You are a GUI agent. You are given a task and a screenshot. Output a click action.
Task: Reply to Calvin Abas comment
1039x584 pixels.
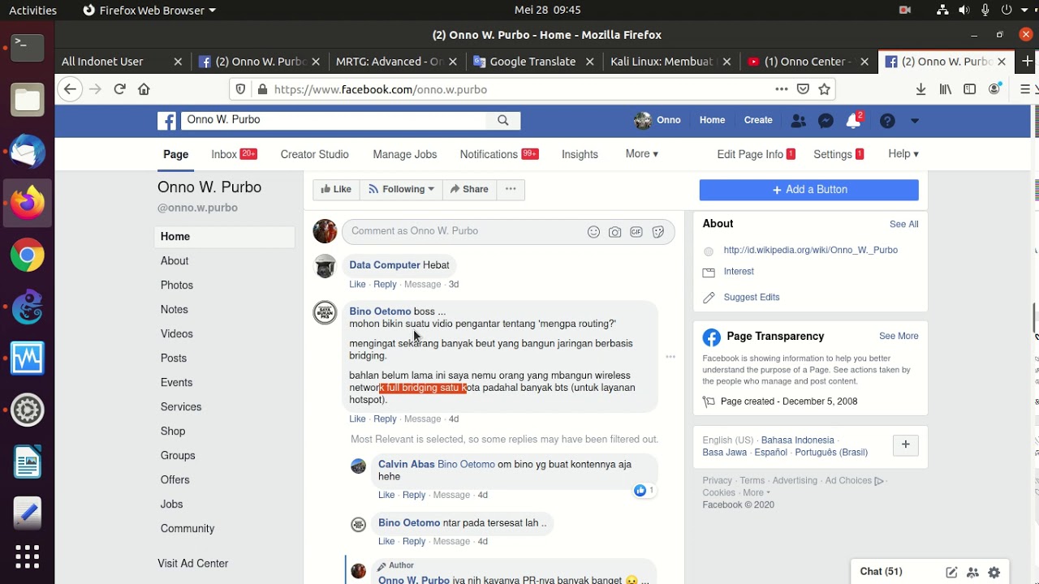click(x=414, y=495)
